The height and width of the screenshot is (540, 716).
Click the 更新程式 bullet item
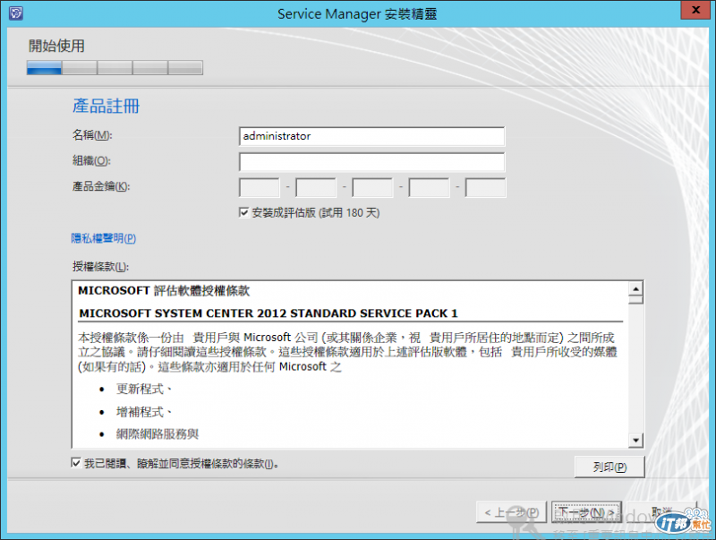coord(144,390)
